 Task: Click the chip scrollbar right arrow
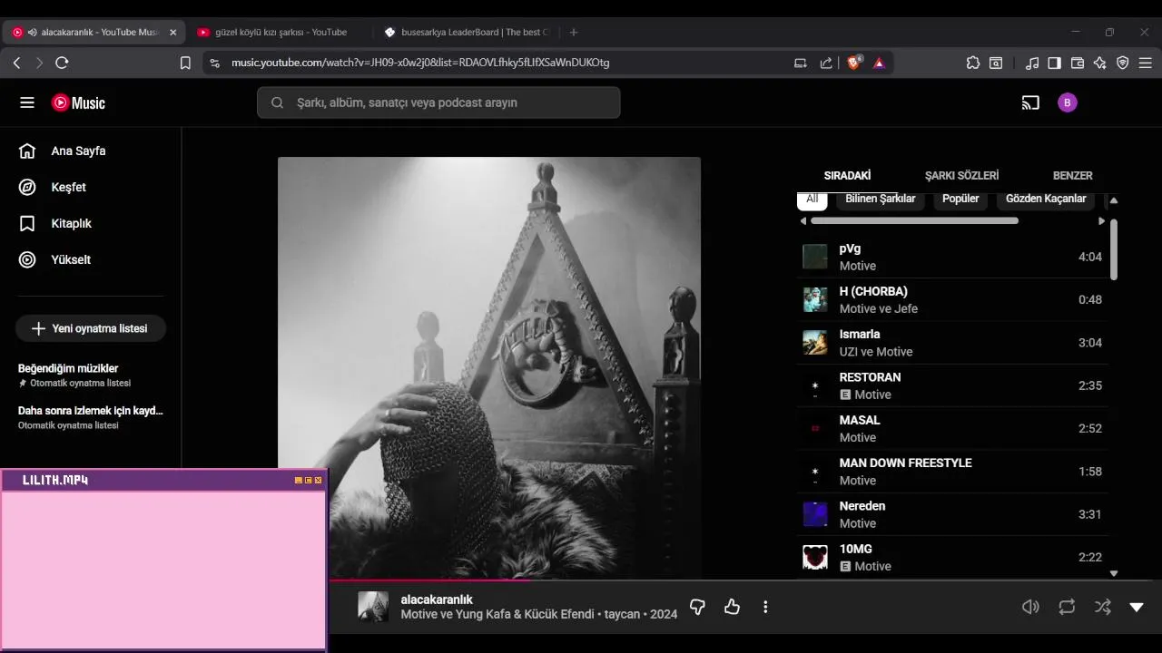tap(1102, 220)
